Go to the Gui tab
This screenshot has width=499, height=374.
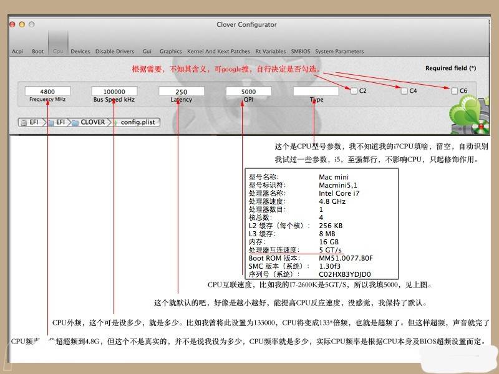147,51
